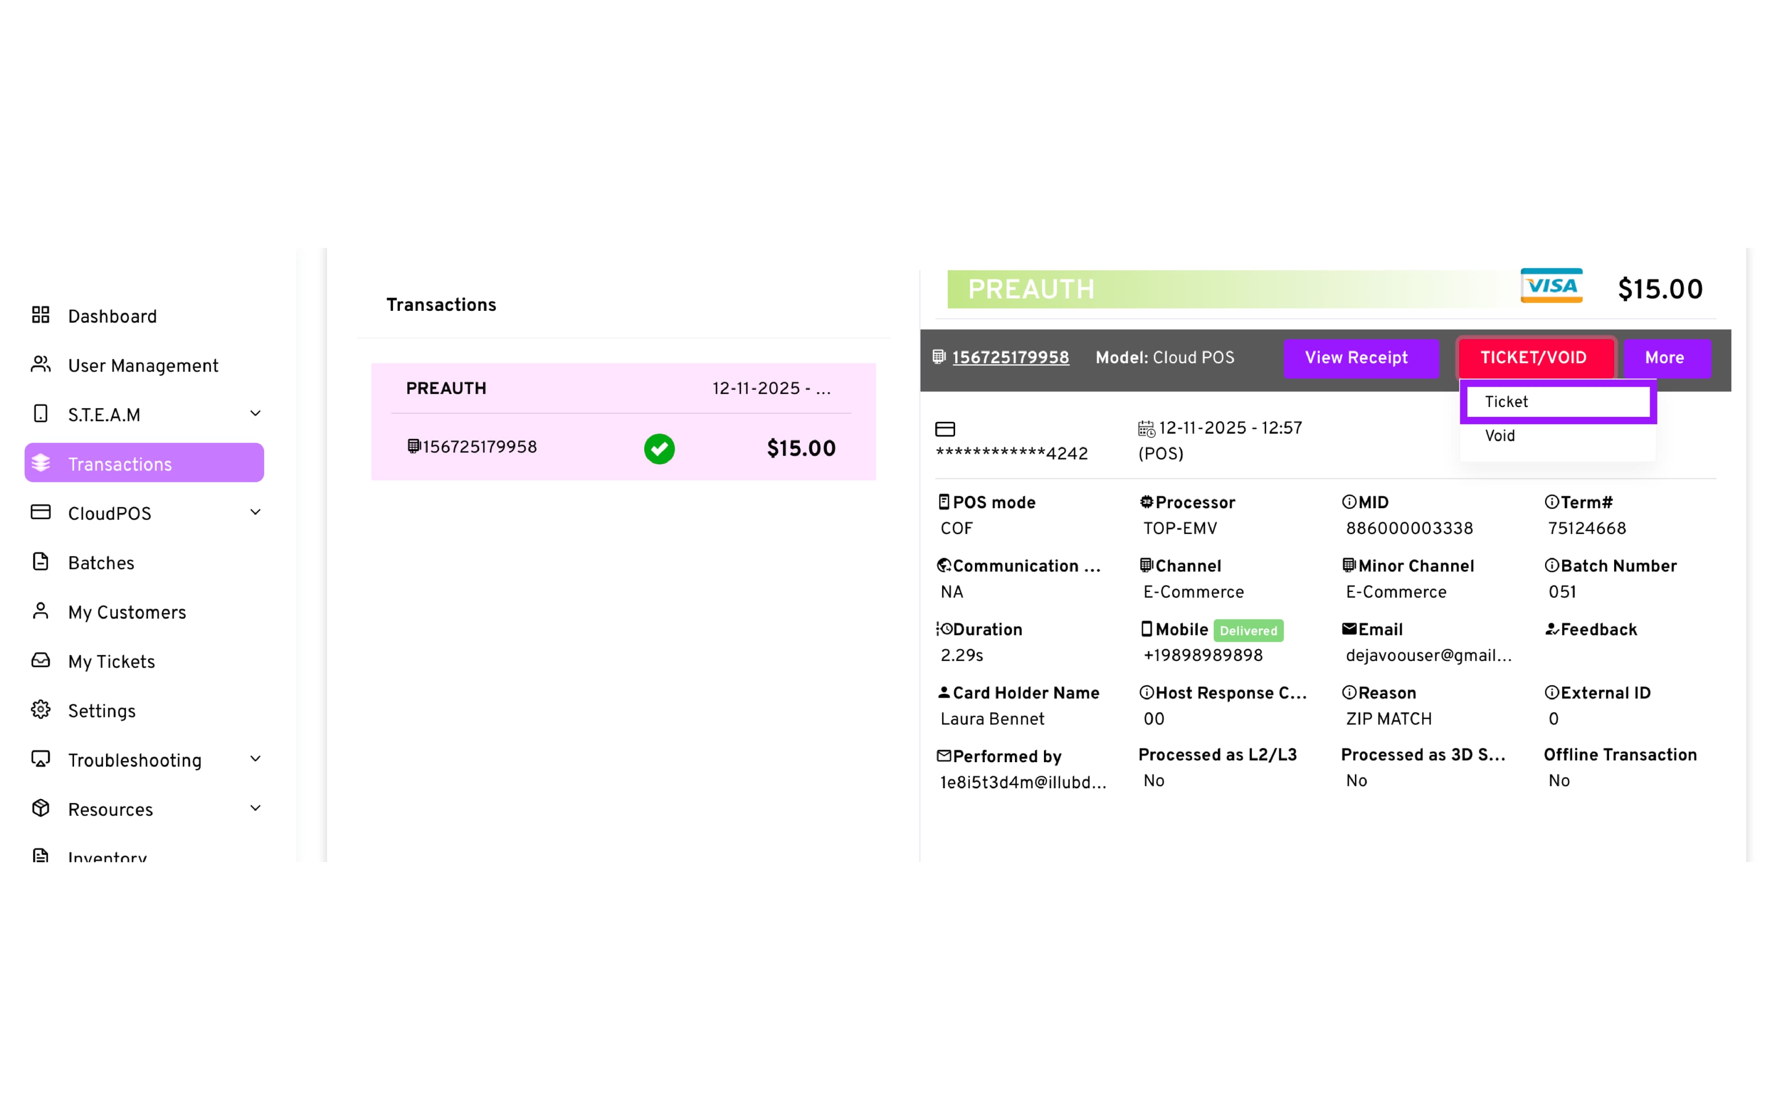The image size is (1777, 1110).
Task: Expand the CloudPOS submenu chevron
Action: [255, 512]
